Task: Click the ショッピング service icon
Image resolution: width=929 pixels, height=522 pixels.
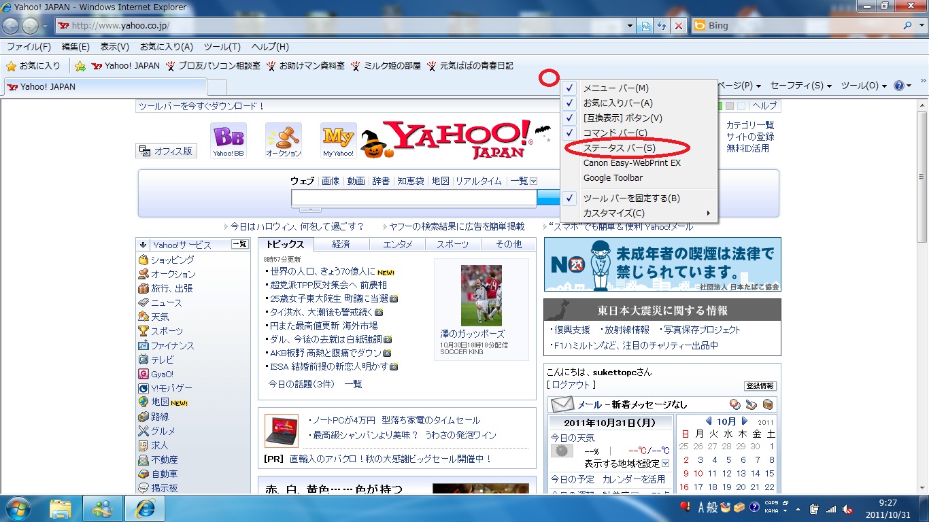Action: (143, 260)
